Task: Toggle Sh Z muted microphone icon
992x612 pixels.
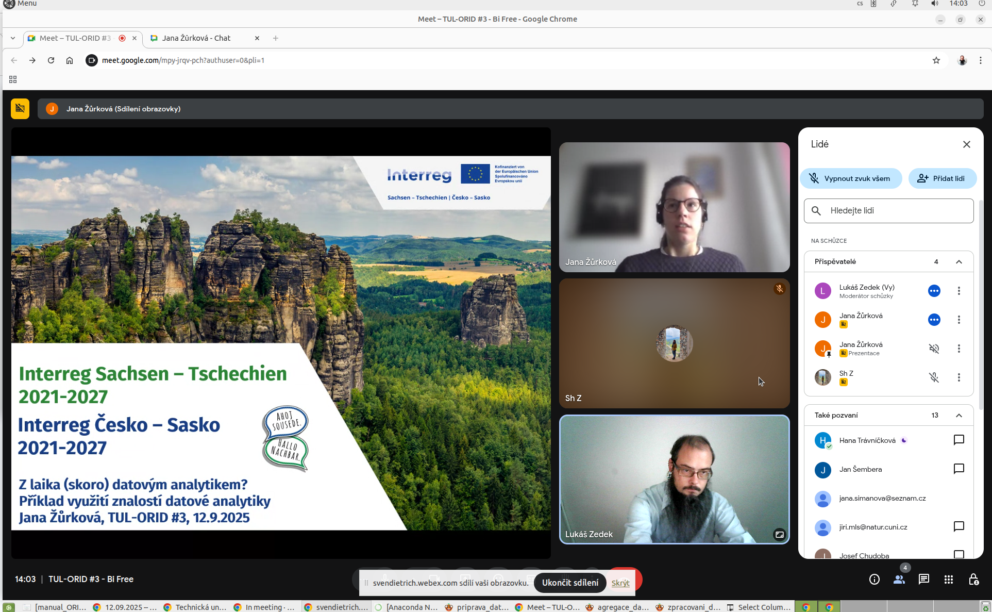Action: [934, 377]
